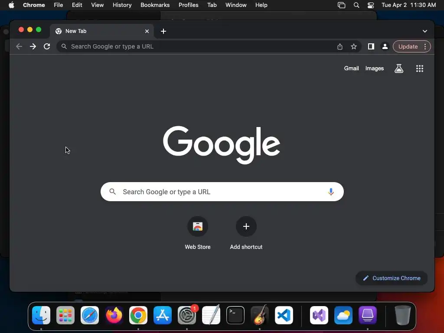Click the screen mirroring menu bar icon
This screenshot has width=444, height=333.
click(342, 5)
